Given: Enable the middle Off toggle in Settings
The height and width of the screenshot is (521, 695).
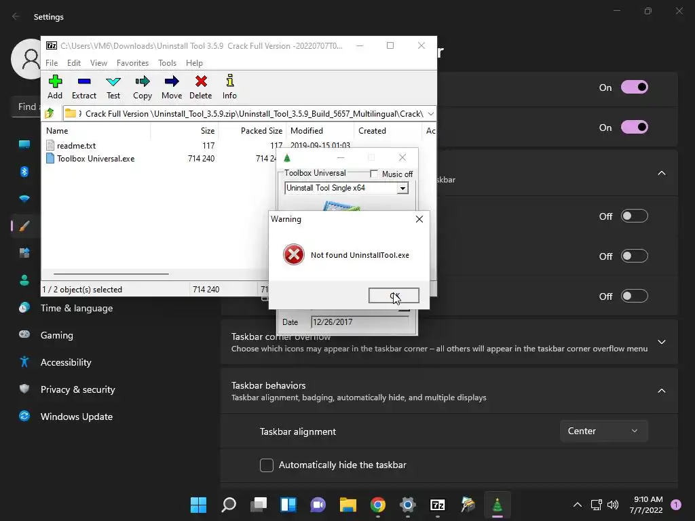Looking at the screenshot, I should [x=635, y=256].
